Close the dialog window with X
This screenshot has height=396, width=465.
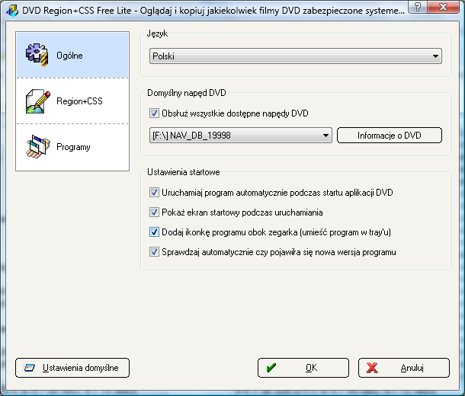click(444, 7)
